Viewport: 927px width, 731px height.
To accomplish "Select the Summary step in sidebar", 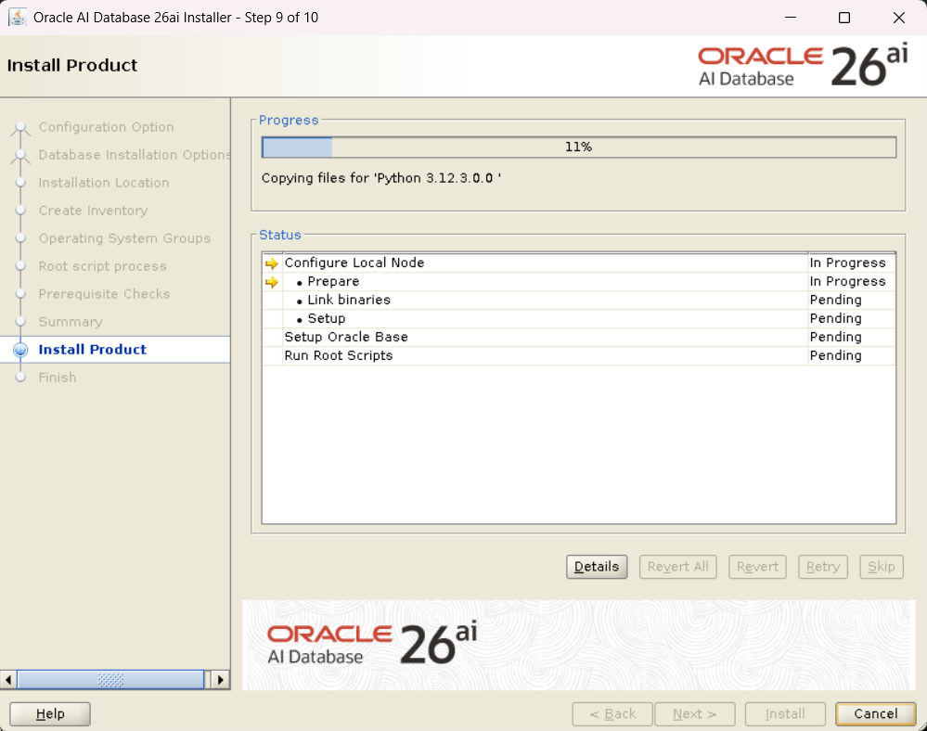I will pos(71,322).
